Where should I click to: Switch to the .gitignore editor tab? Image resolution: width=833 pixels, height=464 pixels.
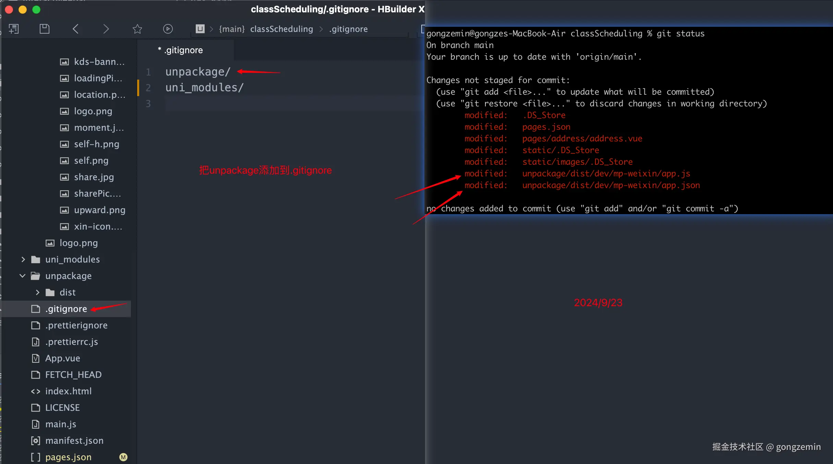pos(184,50)
